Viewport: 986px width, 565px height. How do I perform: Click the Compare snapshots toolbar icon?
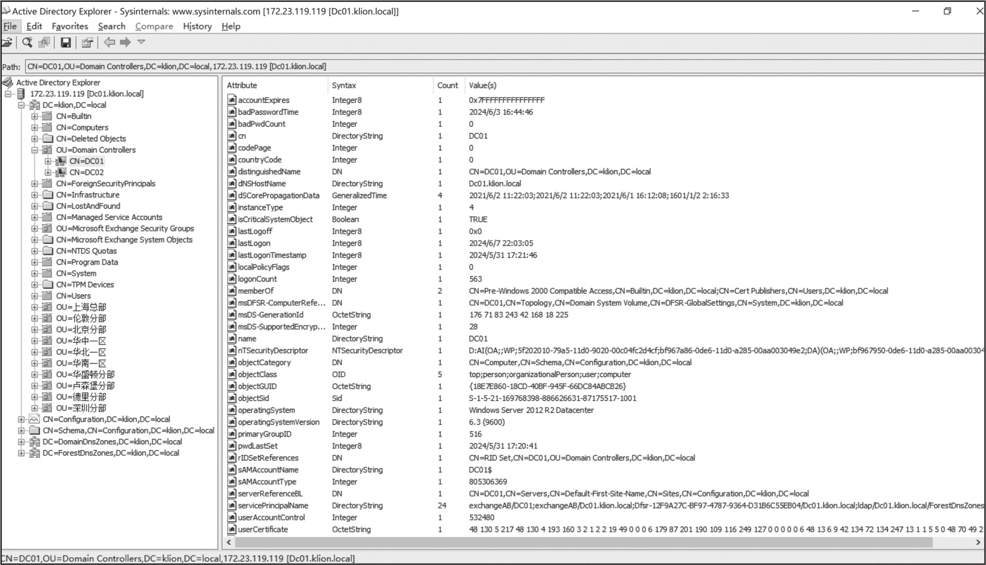(44, 42)
